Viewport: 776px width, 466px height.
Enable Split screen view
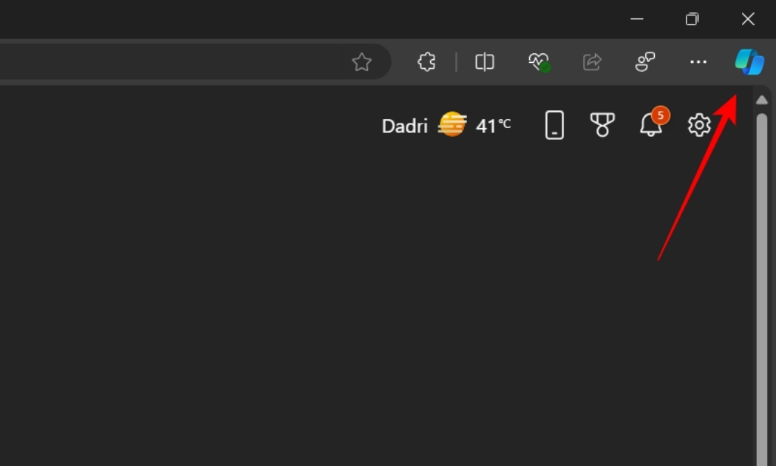tap(484, 62)
